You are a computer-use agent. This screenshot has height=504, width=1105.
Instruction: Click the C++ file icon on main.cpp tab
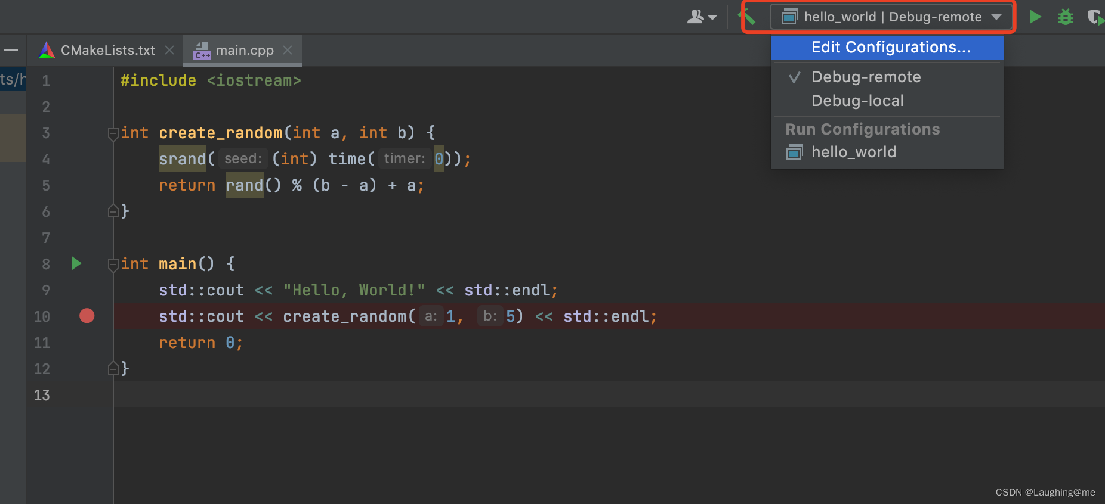tap(202, 50)
